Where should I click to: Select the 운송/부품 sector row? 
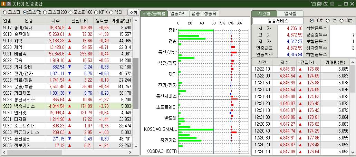[x=67, y=87]
